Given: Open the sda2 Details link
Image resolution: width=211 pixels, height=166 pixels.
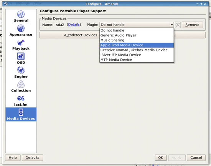Looking at the screenshot, I should [74, 25].
